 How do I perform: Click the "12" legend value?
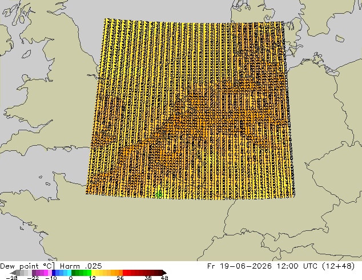pos(92,278)
